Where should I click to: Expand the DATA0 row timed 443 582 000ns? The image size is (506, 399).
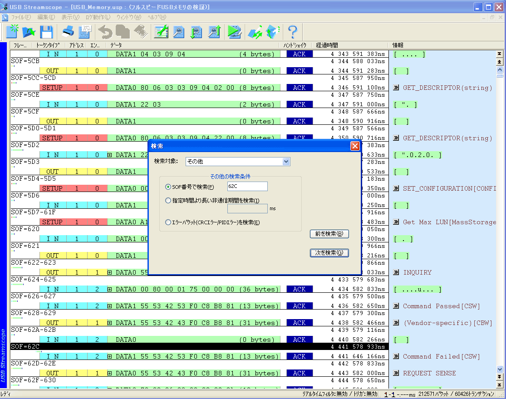(x=110, y=373)
